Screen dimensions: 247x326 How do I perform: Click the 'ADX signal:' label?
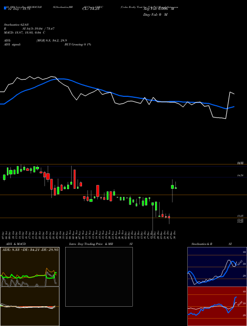click(x=12, y=44)
